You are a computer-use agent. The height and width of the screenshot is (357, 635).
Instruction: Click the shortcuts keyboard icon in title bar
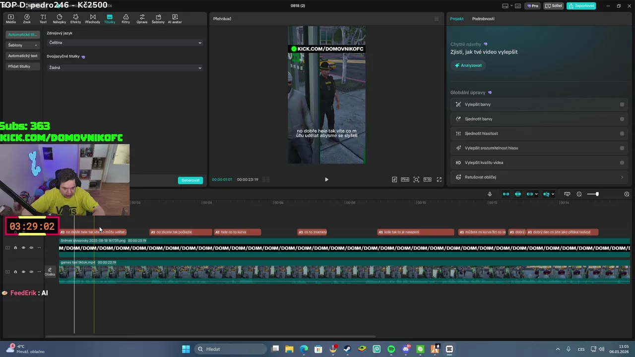point(518,6)
